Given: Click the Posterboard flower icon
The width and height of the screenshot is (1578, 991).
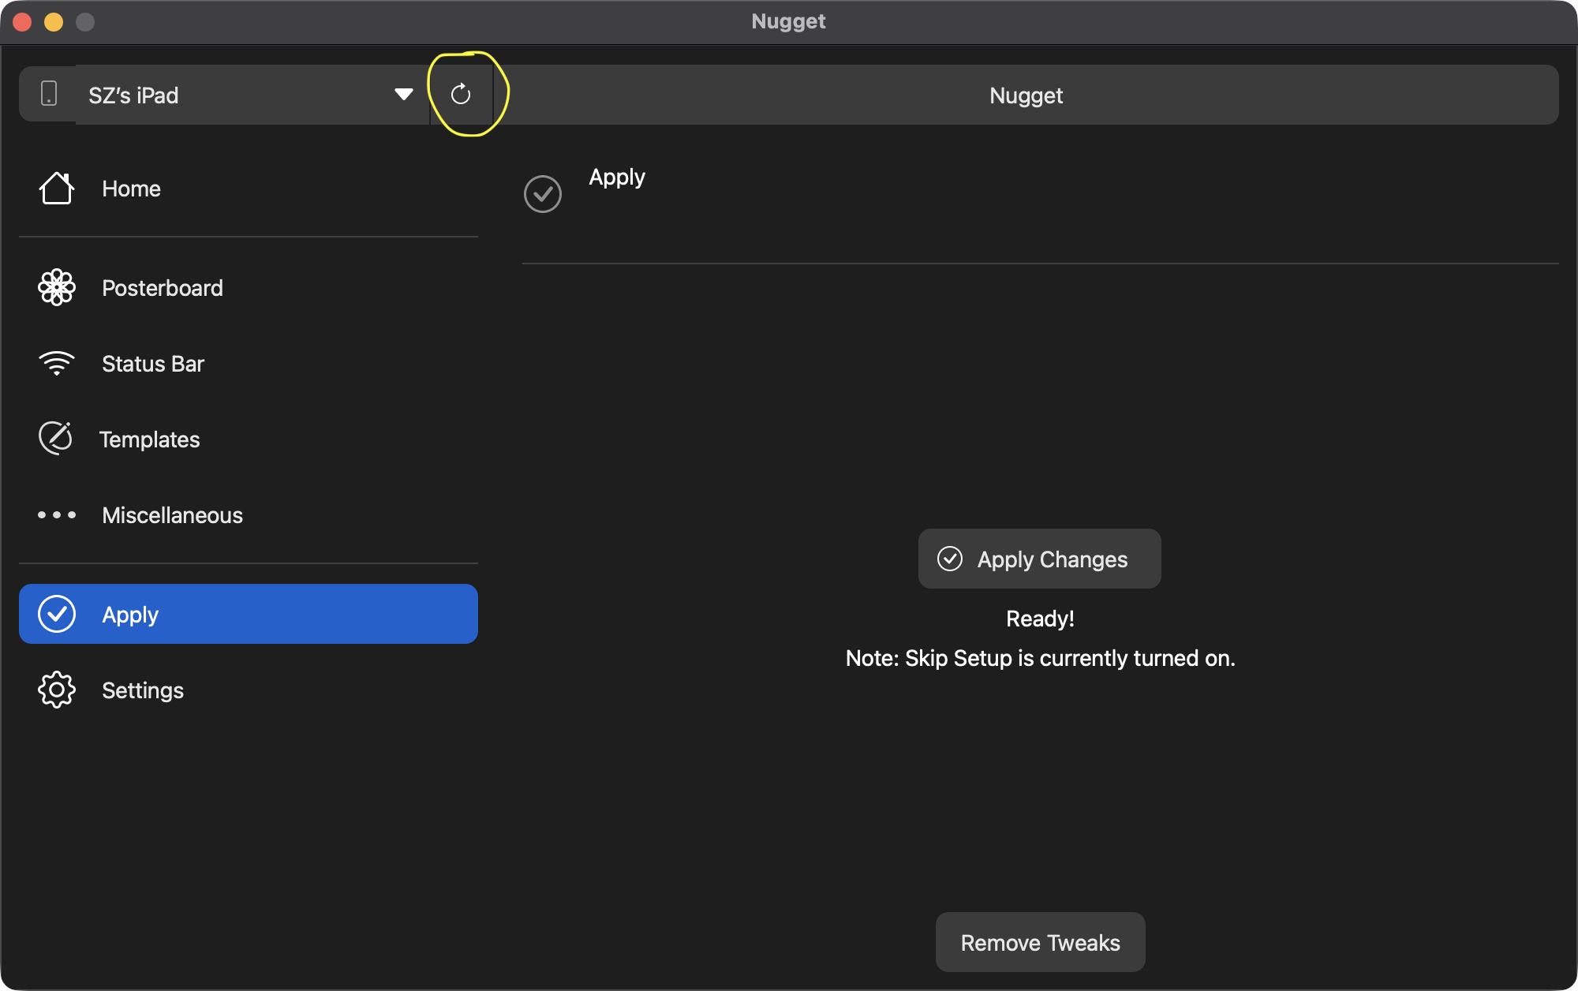Looking at the screenshot, I should (x=57, y=287).
